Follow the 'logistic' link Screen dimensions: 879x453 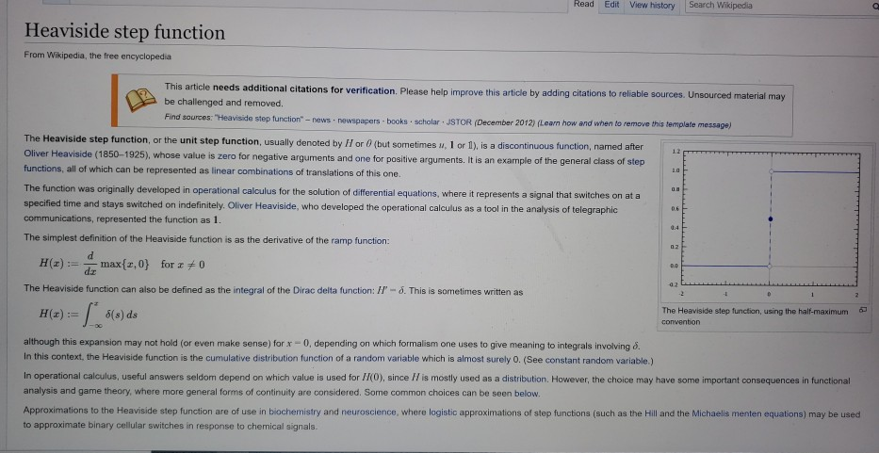pos(443,413)
